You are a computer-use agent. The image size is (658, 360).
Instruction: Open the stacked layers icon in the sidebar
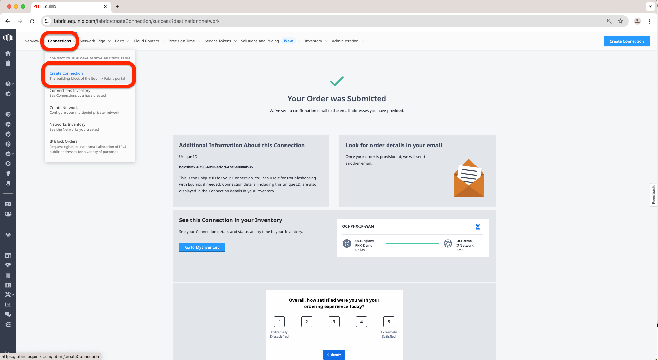(8, 324)
